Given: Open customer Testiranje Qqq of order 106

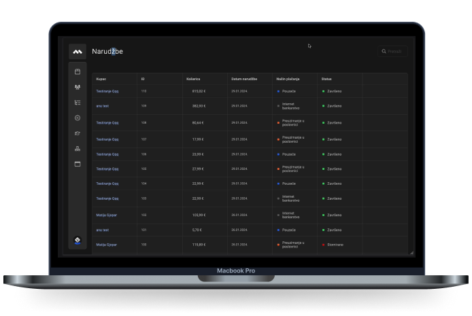Looking at the screenshot, I should coord(107,154).
